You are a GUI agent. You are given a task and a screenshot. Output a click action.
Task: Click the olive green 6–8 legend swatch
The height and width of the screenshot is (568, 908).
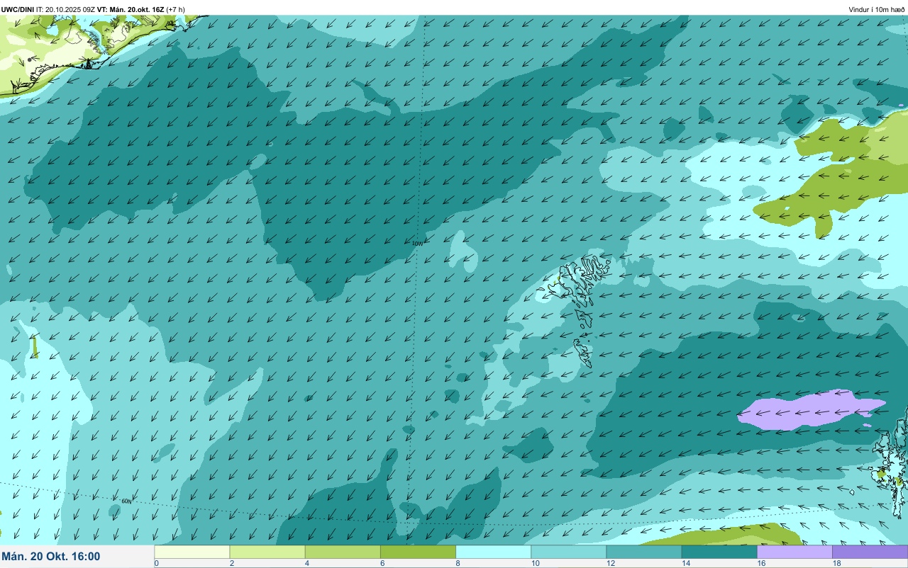pyautogui.click(x=419, y=552)
